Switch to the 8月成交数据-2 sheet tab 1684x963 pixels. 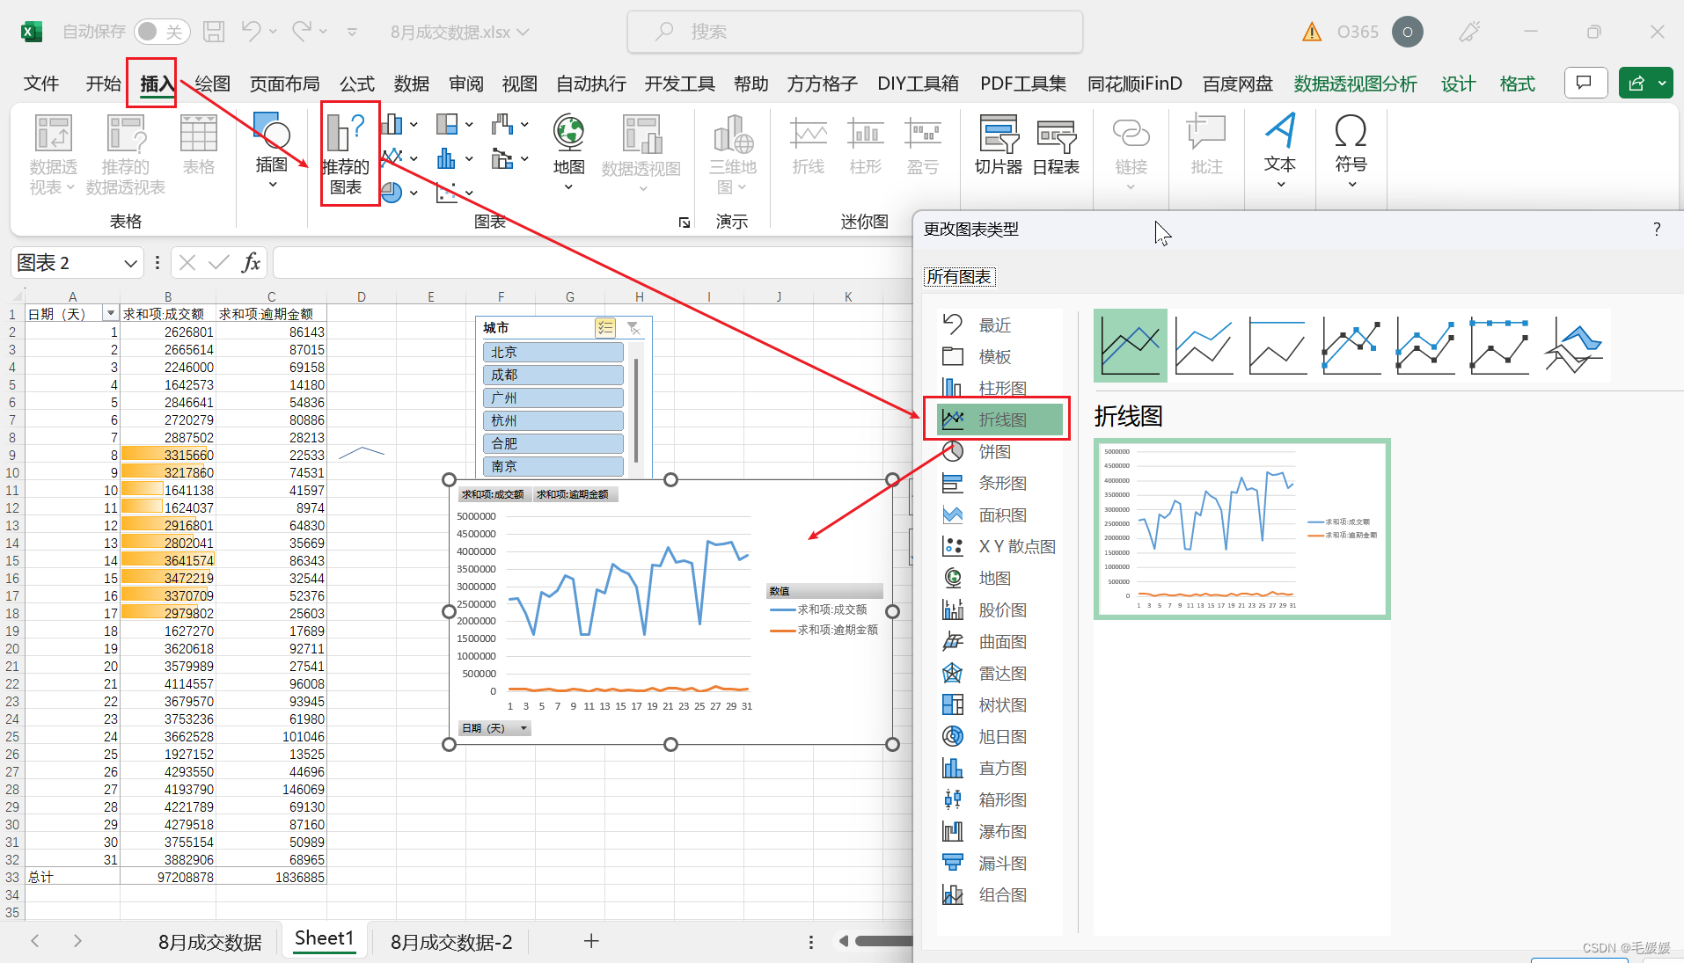[451, 942]
